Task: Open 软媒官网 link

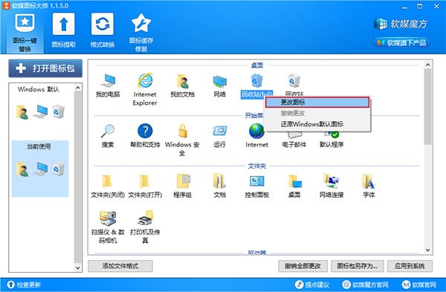Action: (x=419, y=285)
